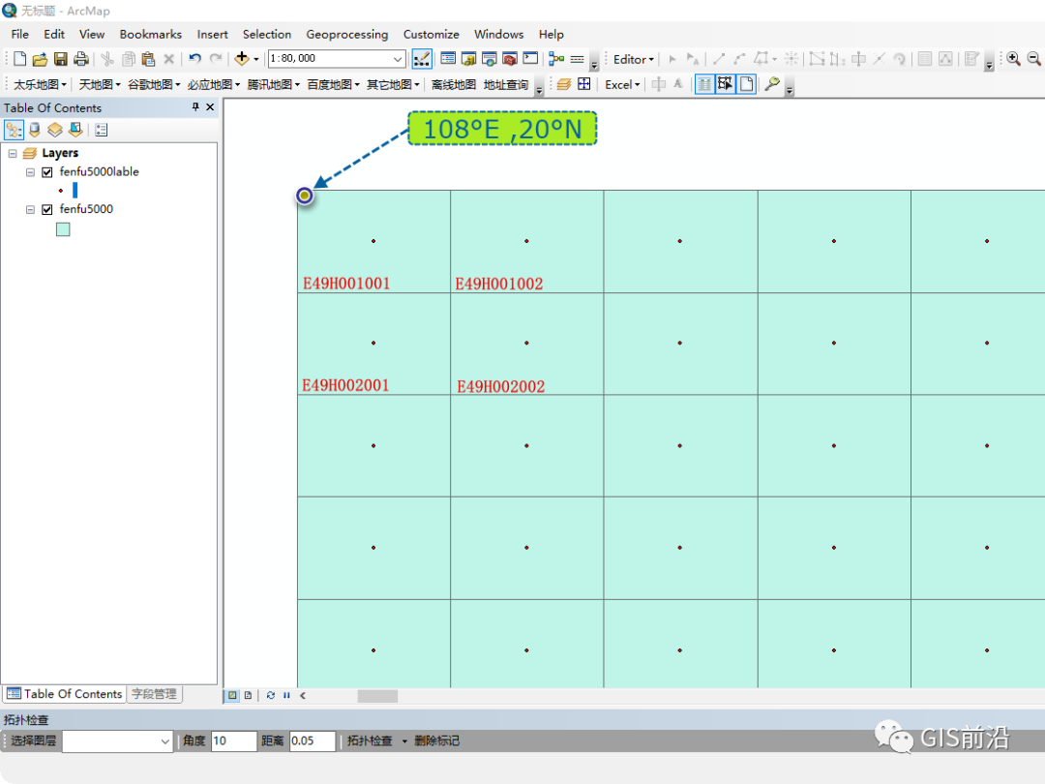Open the Bookmarks menu

click(x=151, y=34)
